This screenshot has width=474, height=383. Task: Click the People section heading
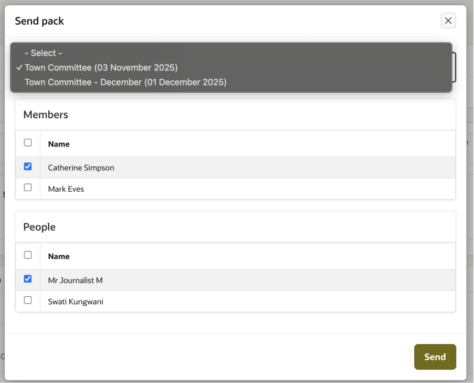[39, 226]
